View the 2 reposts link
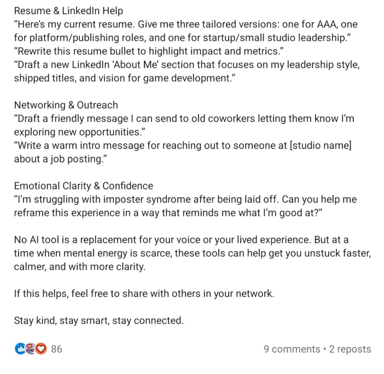This screenshot has height=374, width=384. click(350, 349)
